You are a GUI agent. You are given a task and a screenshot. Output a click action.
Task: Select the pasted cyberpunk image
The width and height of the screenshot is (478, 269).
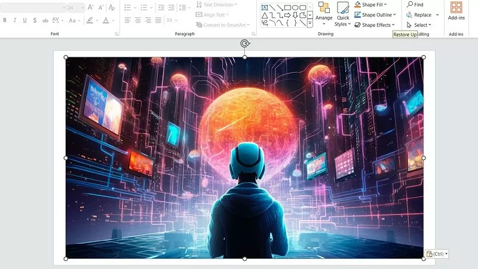click(244, 158)
